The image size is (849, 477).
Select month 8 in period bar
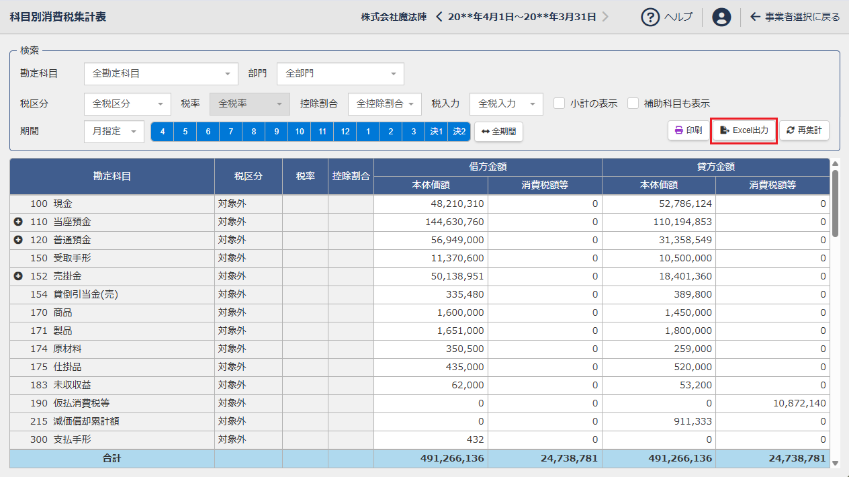click(x=254, y=132)
